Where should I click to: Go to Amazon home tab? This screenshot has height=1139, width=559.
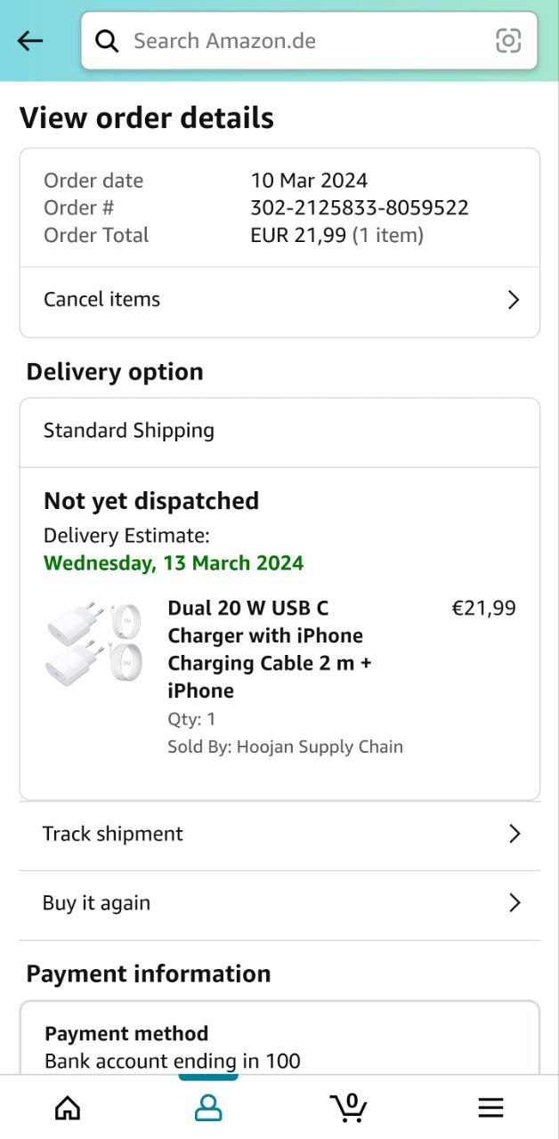tap(68, 1108)
